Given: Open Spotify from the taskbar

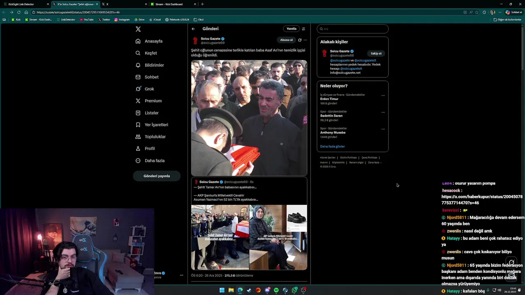Looking at the screenshot, I should (276, 290).
